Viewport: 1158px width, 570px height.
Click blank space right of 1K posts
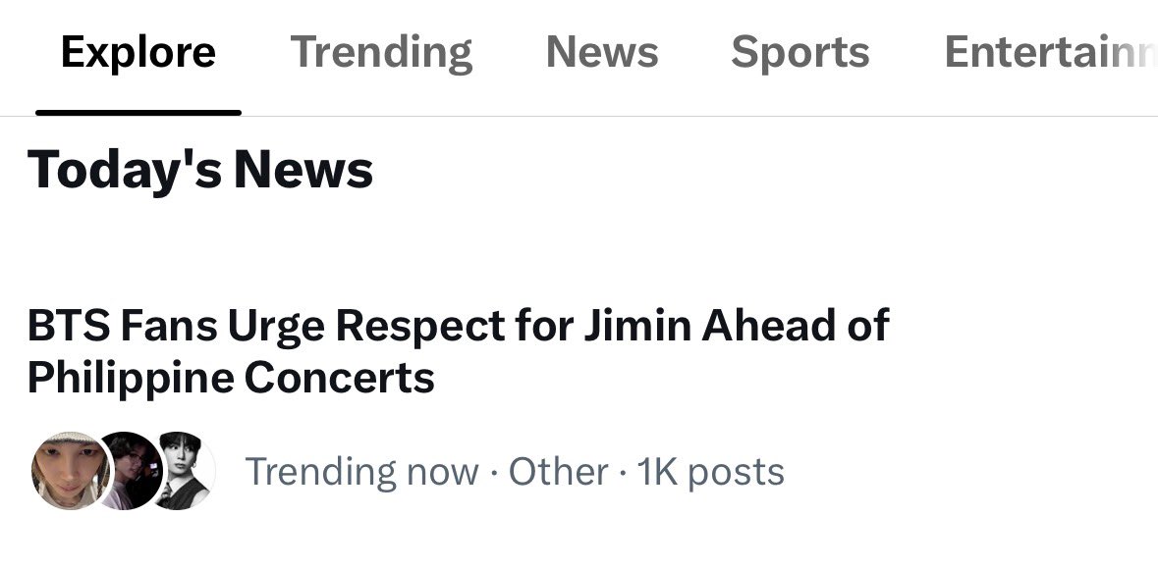pyautogui.click(x=960, y=472)
